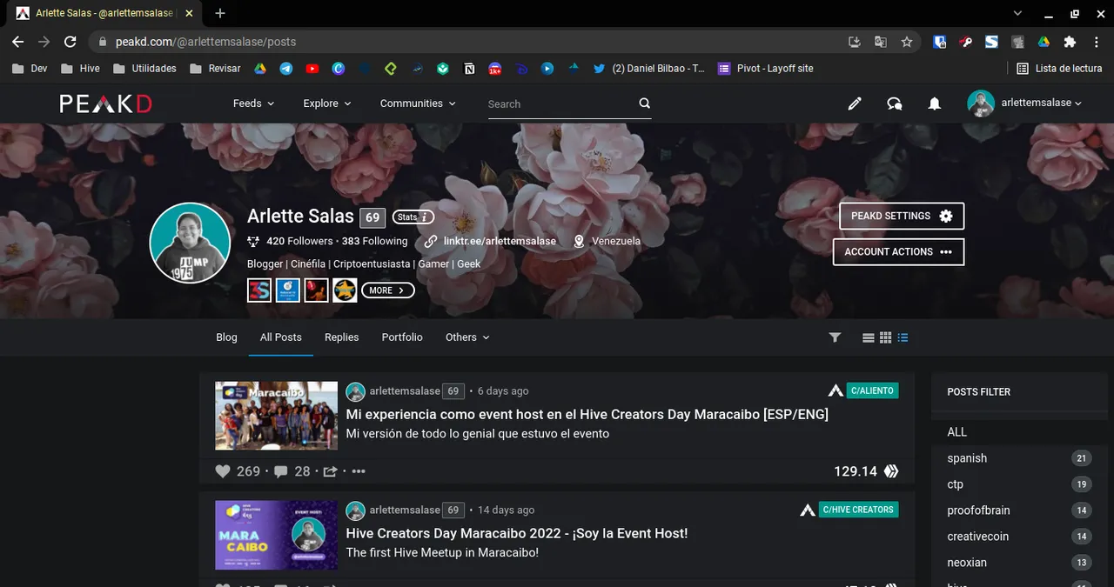Upvote the Hive Creators Day experience post heart
The height and width of the screenshot is (587, 1114).
[223, 471]
